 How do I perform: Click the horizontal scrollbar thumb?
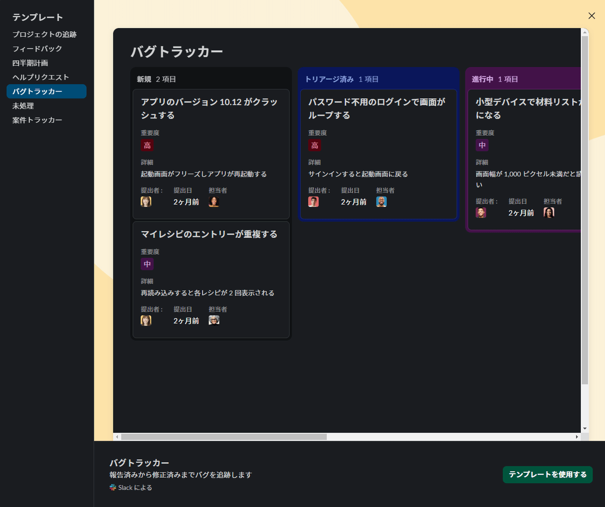(224, 437)
